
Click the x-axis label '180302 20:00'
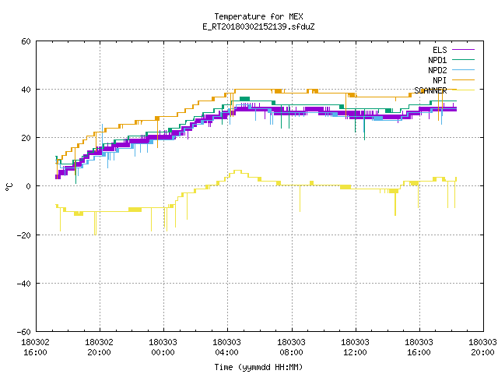click(x=99, y=348)
